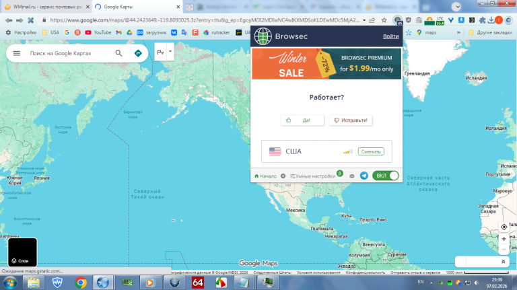
Task: Click the volume speaker tray icon
Action: (477, 283)
